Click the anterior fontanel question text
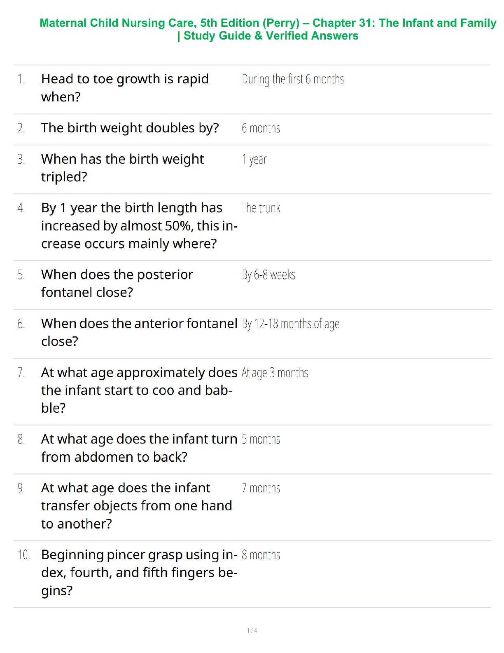 tap(139, 332)
